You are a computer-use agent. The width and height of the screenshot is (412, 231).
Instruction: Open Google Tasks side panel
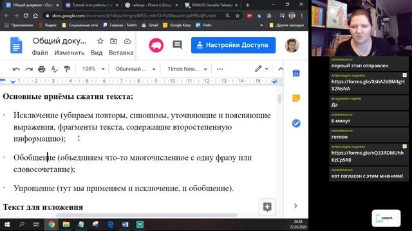(296, 123)
